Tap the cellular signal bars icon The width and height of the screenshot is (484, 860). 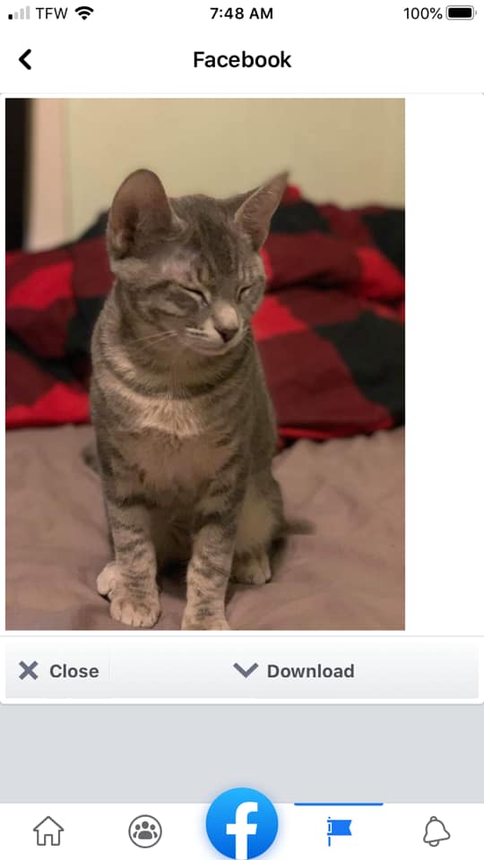click(19, 13)
